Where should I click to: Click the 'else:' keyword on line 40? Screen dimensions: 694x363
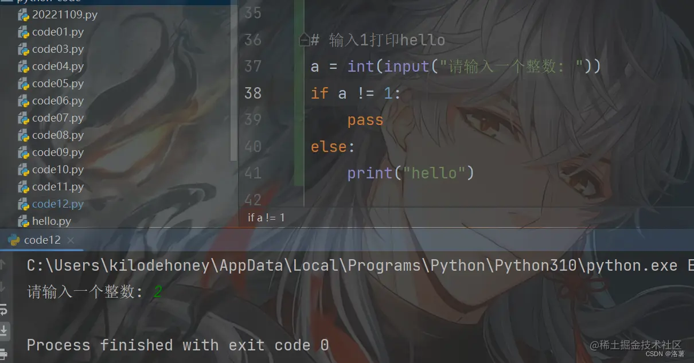[x=333, y=146]
